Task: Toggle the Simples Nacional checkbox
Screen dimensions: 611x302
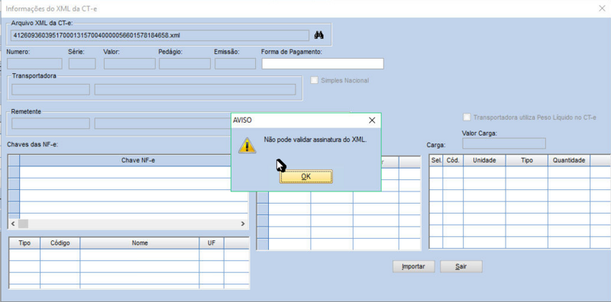Action: (x=314, y=81)
